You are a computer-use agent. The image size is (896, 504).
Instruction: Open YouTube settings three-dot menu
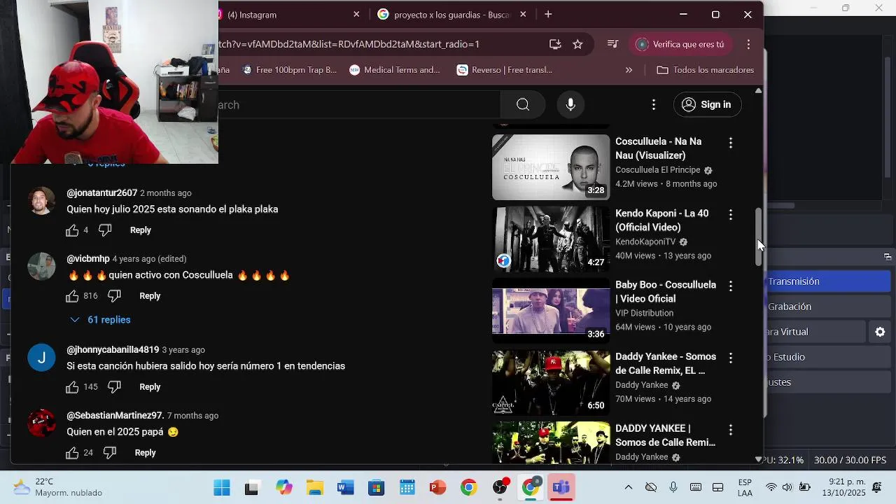(654, 105)
